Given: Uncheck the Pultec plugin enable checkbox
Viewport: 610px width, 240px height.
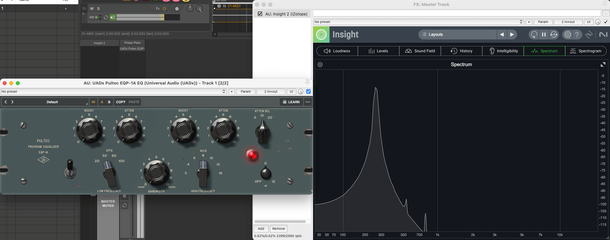Looking at the screenshot, I should point(308,91).
